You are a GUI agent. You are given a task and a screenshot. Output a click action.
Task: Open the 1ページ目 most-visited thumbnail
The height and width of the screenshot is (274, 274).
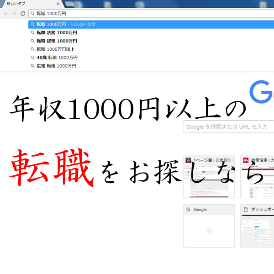click(209, 176)
